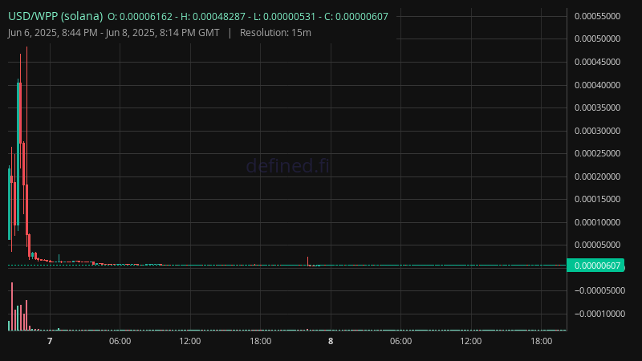The image size is (642, 361).
Task: Select the 12:00 time label after day 8
Action: pos(471,342)
